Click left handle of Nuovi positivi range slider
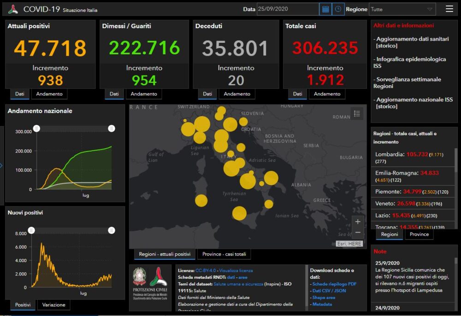Viewport: 461px width, 316px height. pos(31,230)
